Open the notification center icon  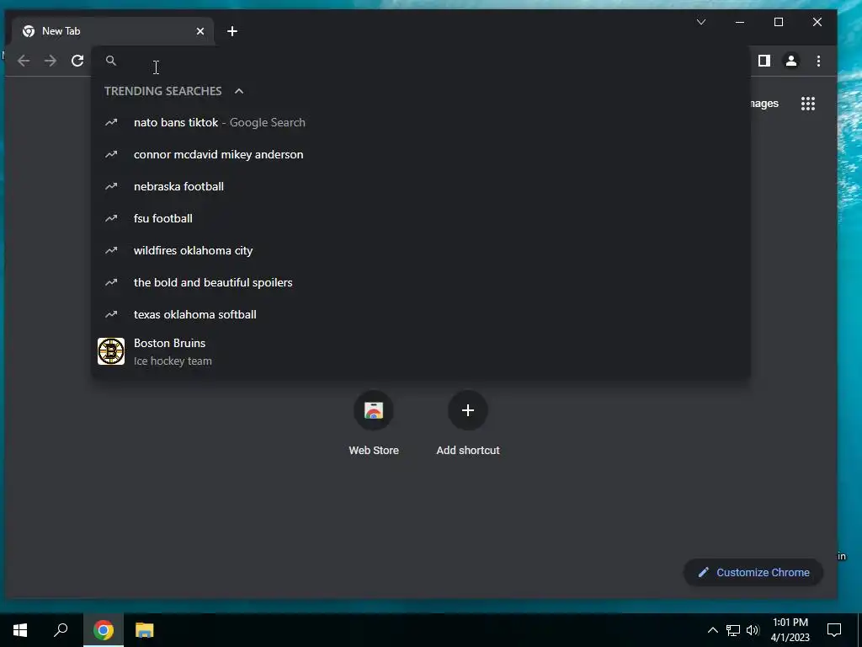click(x=834, y=630)
